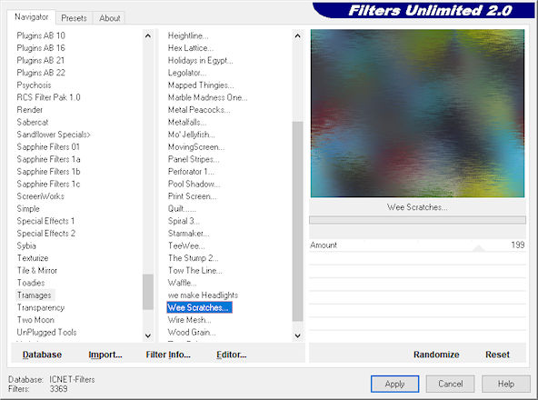Click the filter list scroll up arrow
This screenshot has width=538, height=400.
click(297, 35)
